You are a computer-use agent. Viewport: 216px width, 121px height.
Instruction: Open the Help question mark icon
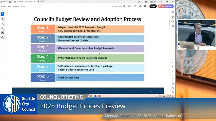(139, 2)
